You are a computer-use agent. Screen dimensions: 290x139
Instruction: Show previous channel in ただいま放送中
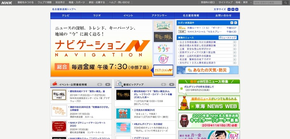(x=232, y=23)
